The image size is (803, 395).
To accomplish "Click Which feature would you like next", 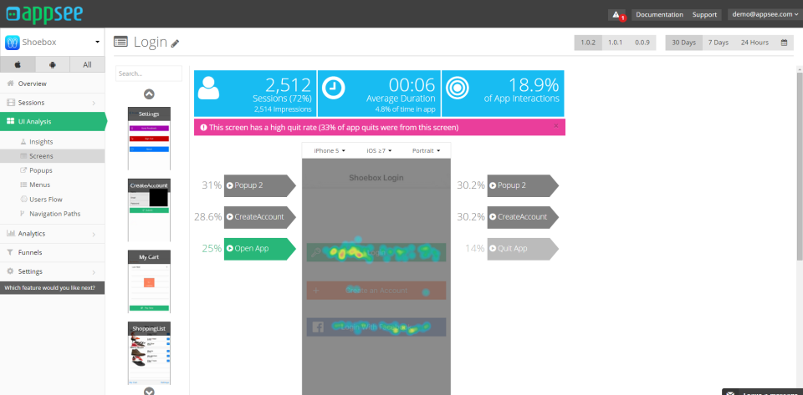I will pos(52,288).
